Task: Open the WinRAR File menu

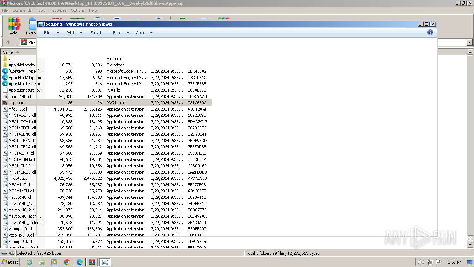Action: (x=5, y=10)
